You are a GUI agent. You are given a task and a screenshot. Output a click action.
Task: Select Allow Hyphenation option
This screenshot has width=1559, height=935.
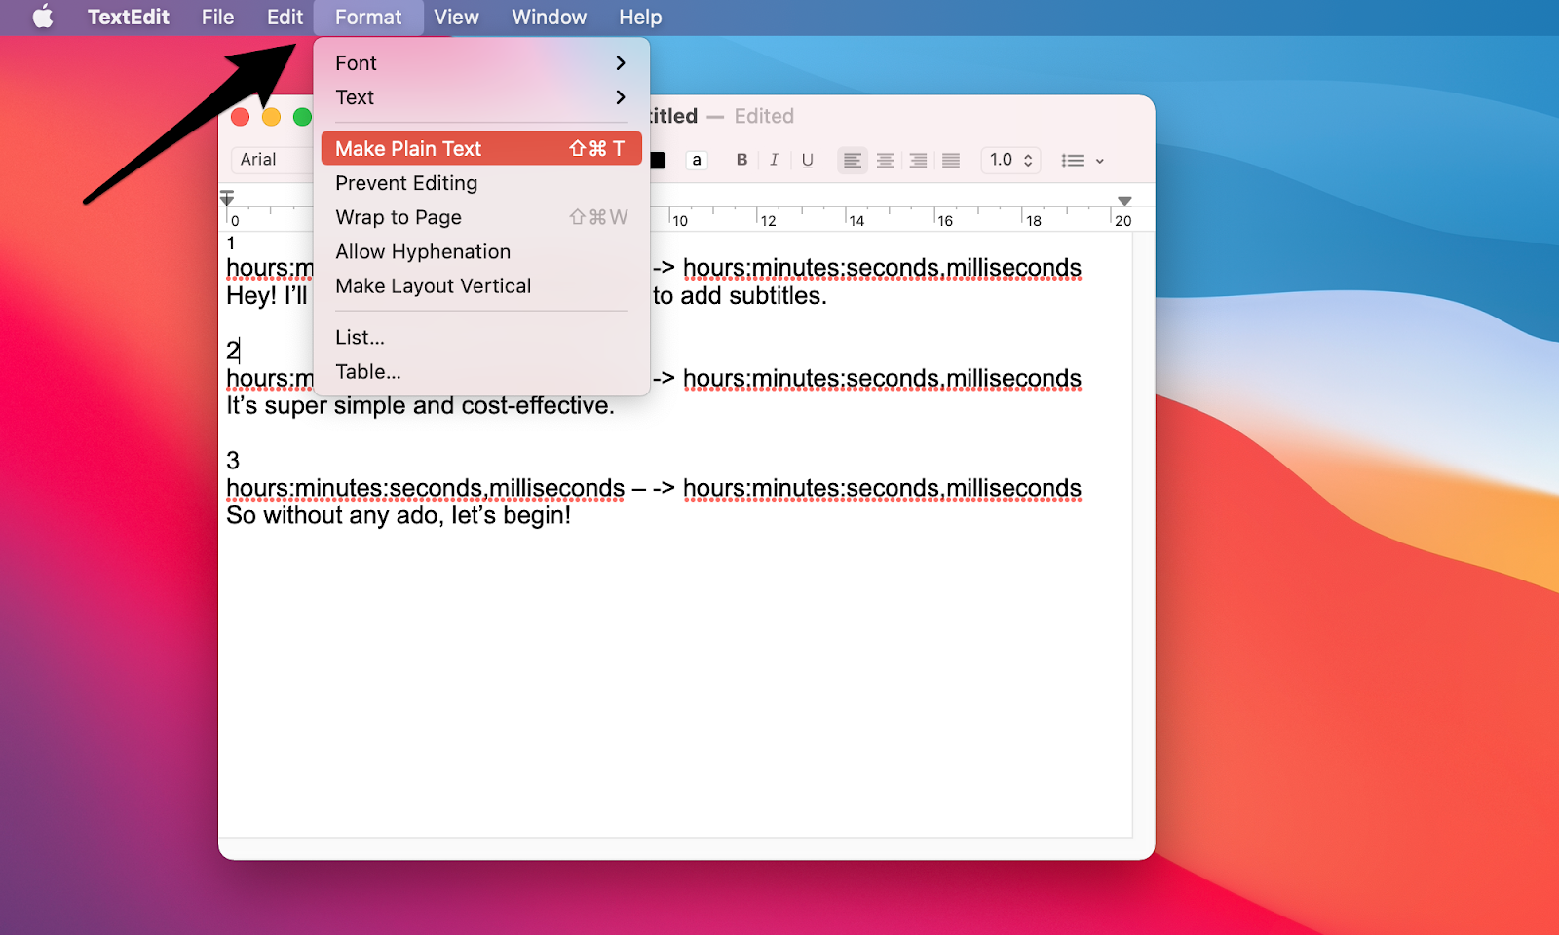[x=481, y=251]
